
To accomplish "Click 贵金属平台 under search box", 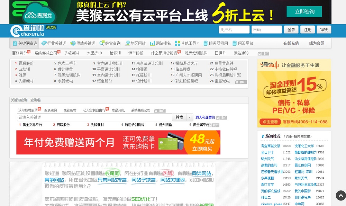I will pyautogui.click(x=201, y=125).
